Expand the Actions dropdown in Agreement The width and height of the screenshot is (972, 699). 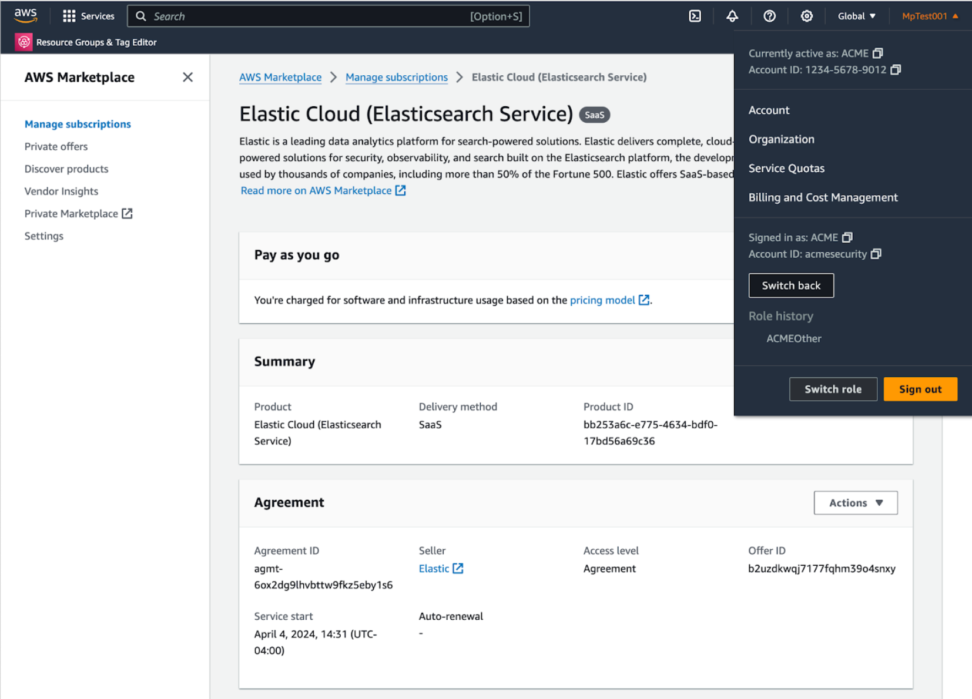coord(855,503)
